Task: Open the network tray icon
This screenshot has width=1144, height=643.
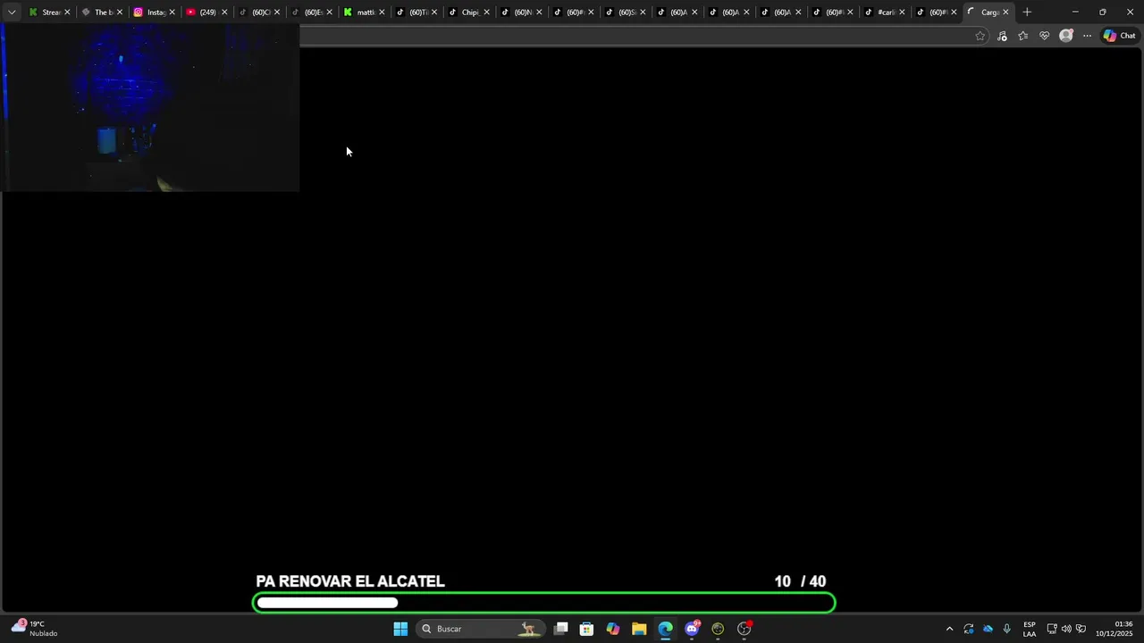Action: pos(1052,629)
